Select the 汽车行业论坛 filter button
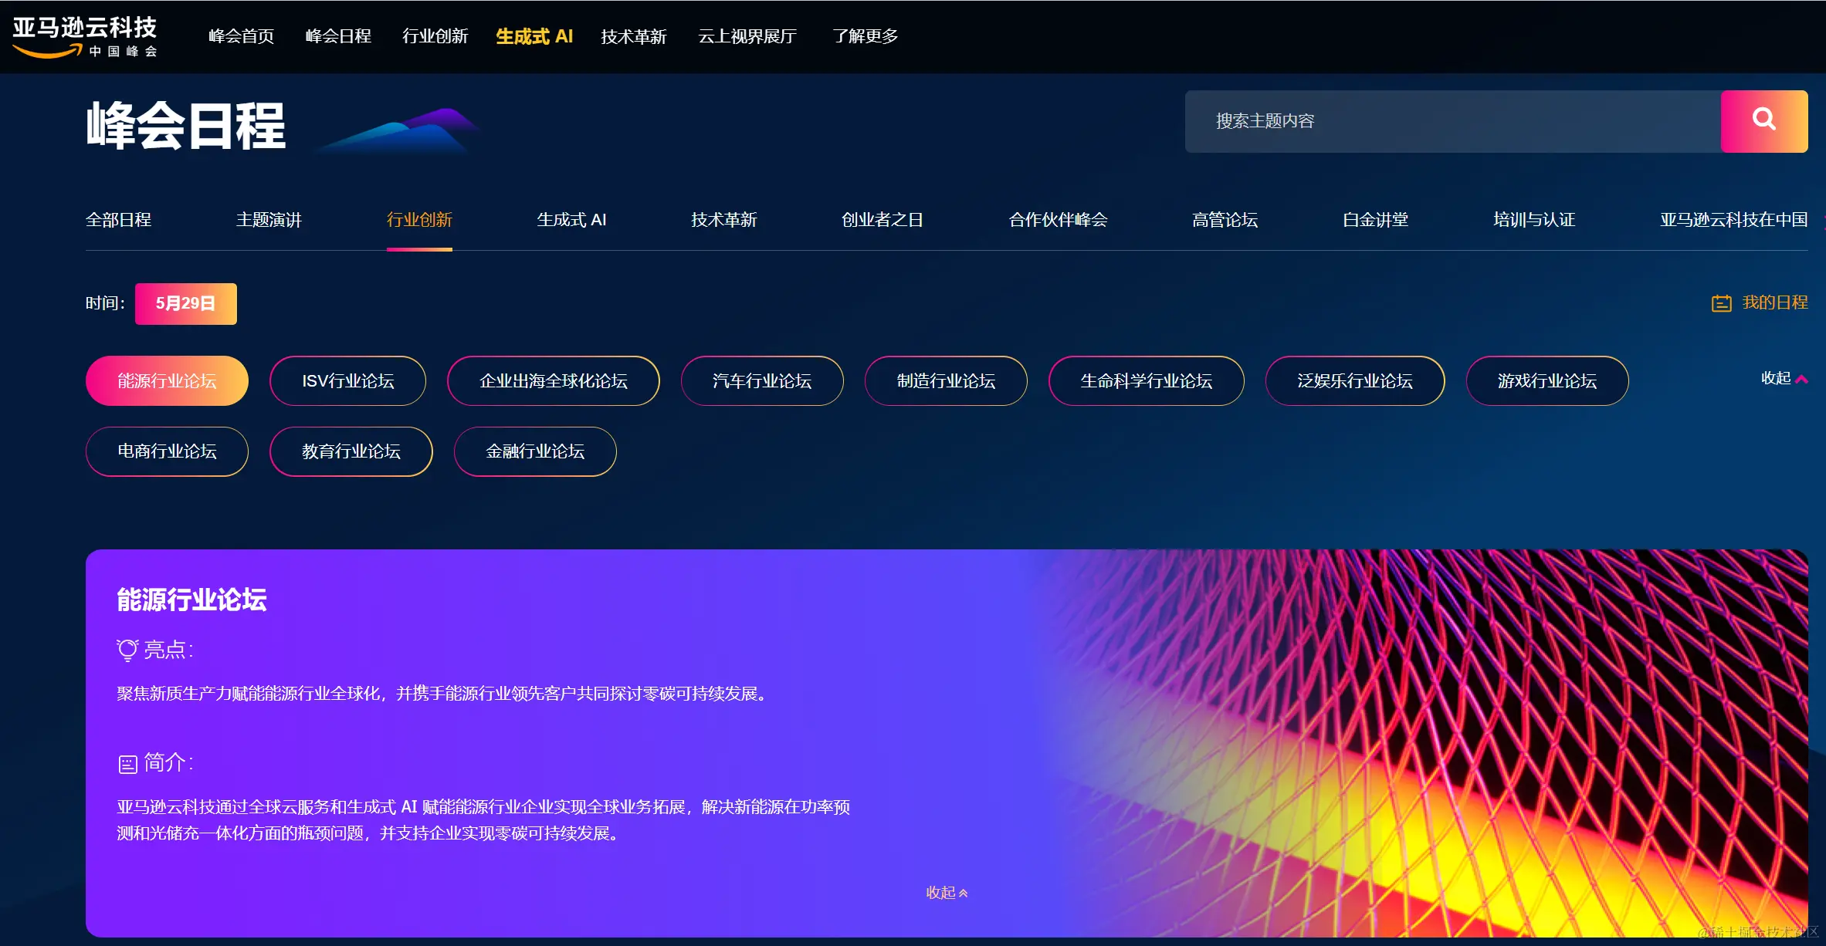Image resolution: width=1826 pixels, height=946 pixels. click(x=761, y=380)
